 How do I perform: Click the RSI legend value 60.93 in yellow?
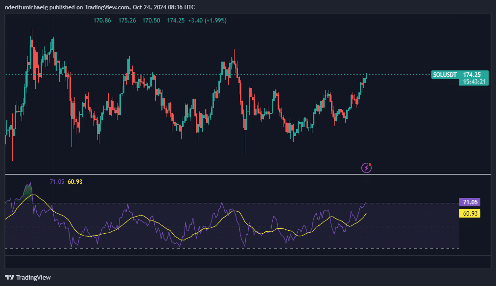75,182
